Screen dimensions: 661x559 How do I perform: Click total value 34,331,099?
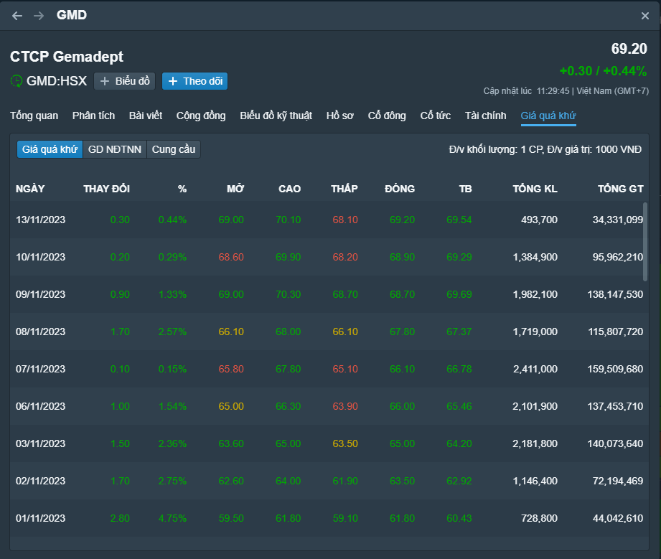tap(618, 220)
